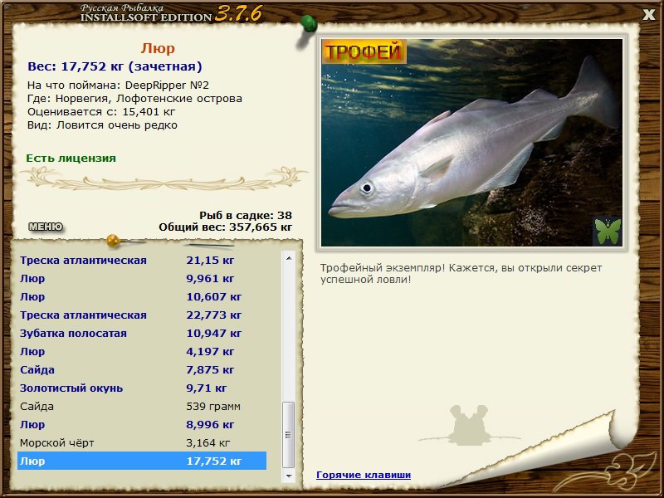Screen dimensions: 664x498
Task: Open the МЕНЮ button
Action: point(46,227)
